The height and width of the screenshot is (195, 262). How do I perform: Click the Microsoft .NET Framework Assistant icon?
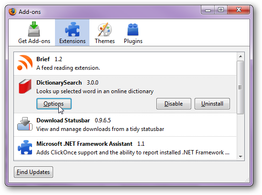[25, 147]
